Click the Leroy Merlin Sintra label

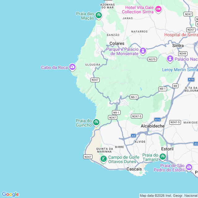tap(180, 70)
